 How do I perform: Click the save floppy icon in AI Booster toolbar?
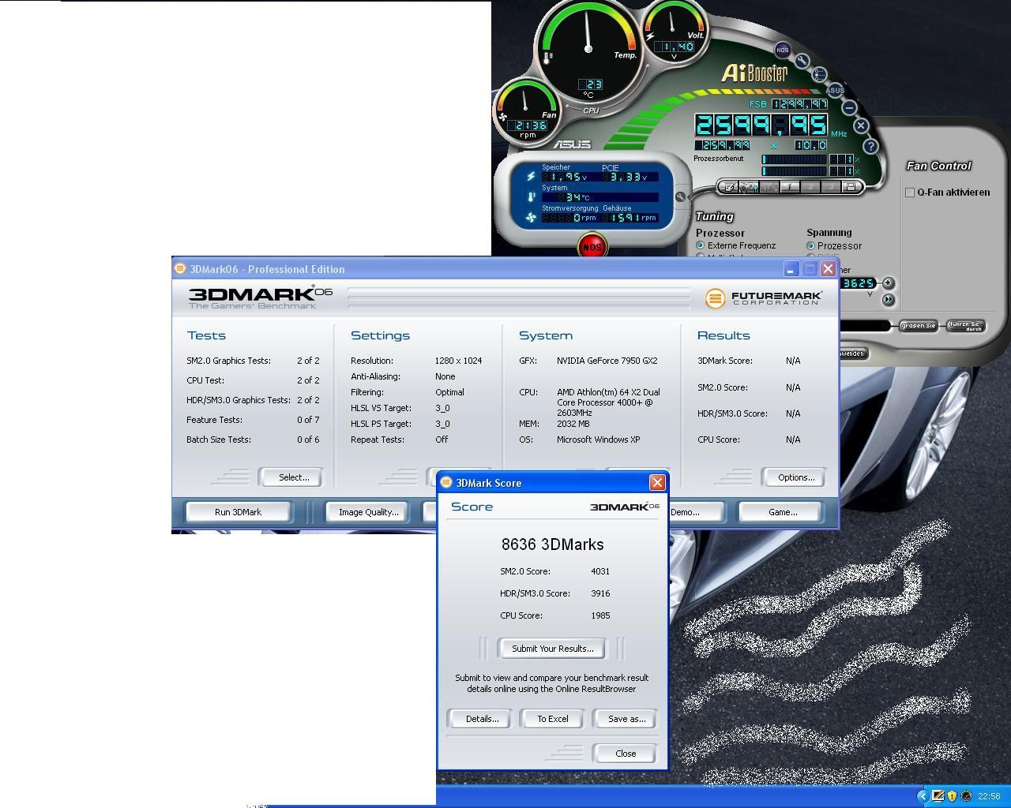851,187
